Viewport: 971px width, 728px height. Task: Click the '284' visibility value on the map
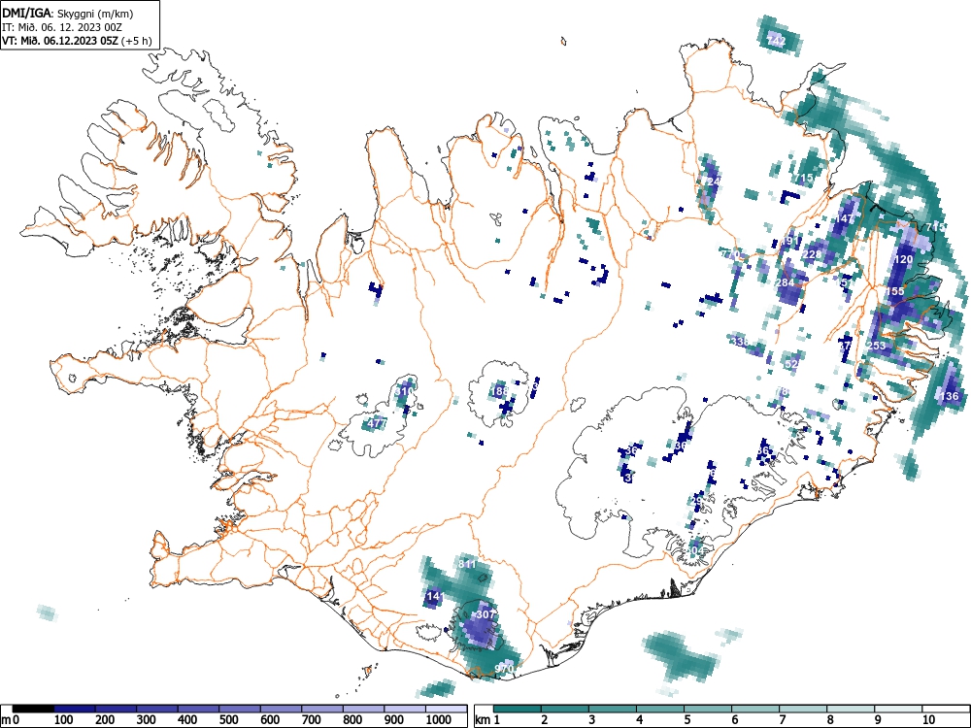point(785,282)
